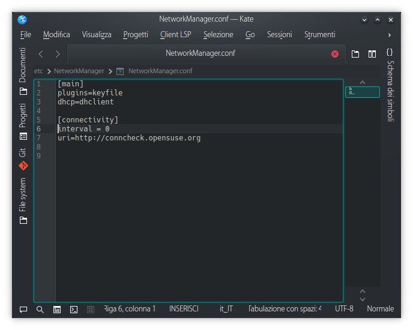The width and height of the screenshot is (413, 330).
Task: Open the File menu
Action: pos(26,35)
